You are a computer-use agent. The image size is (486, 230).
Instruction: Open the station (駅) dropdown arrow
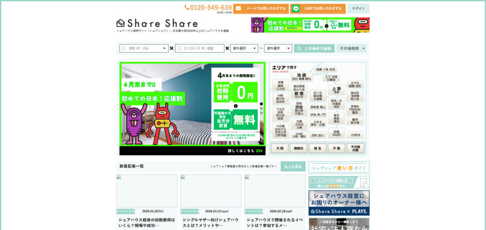(x=165, y=48)
